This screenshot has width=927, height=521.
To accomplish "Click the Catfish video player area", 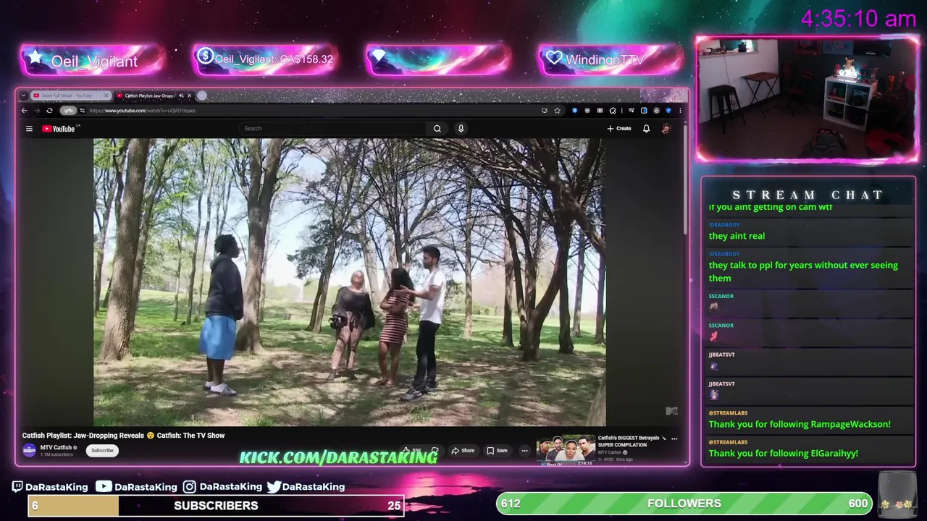I will coord(349,282).
